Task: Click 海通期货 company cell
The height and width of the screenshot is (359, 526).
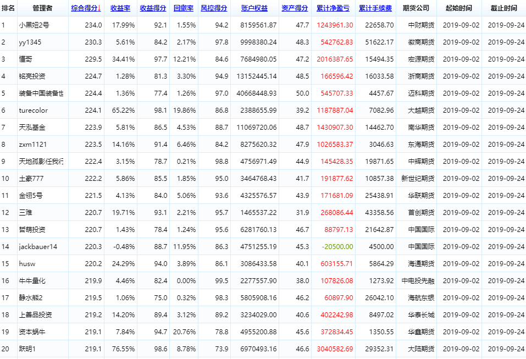Action: point(421,264)
